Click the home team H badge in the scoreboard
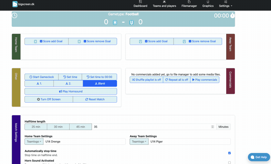 pos(115,23)
